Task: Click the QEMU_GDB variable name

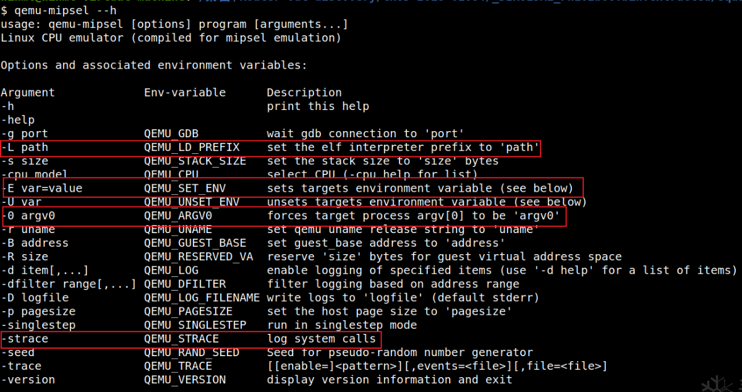Action: pyautogui.click(x=171, y=134)
